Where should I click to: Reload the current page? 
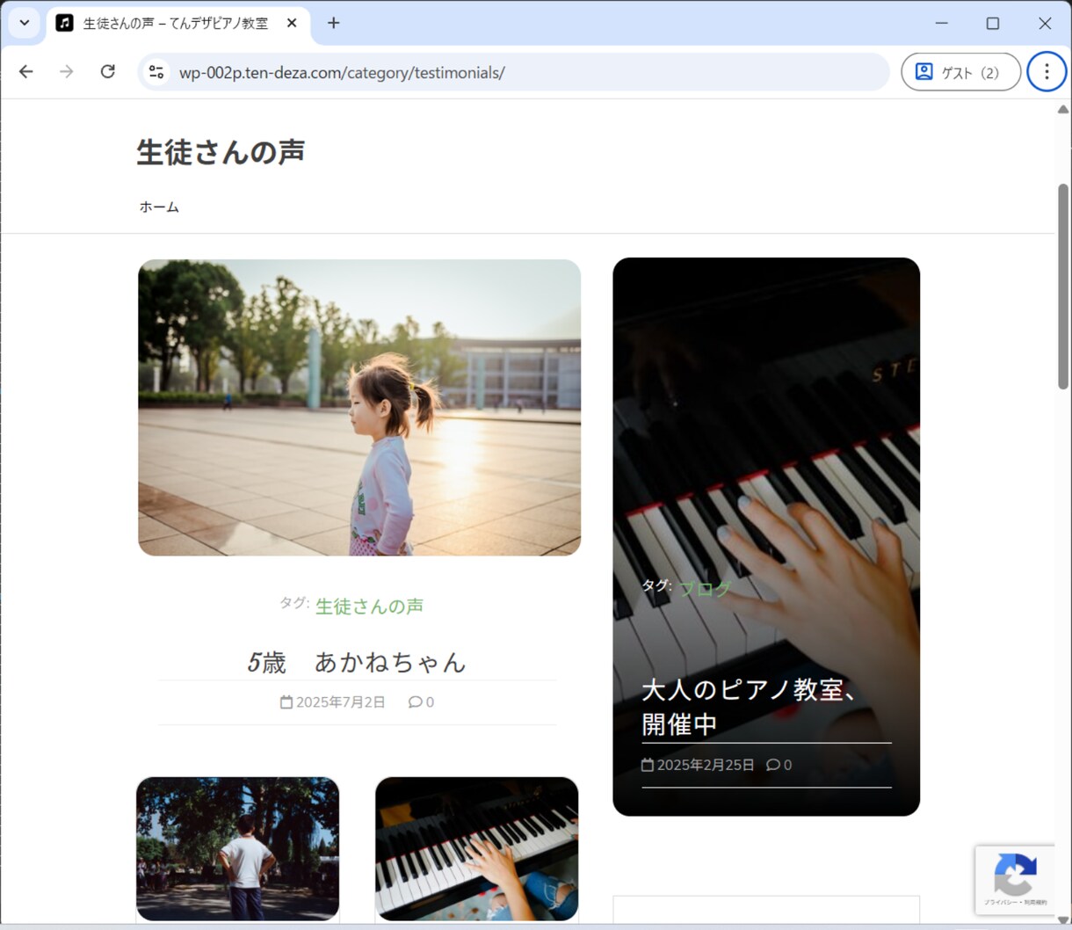[107, 72]
